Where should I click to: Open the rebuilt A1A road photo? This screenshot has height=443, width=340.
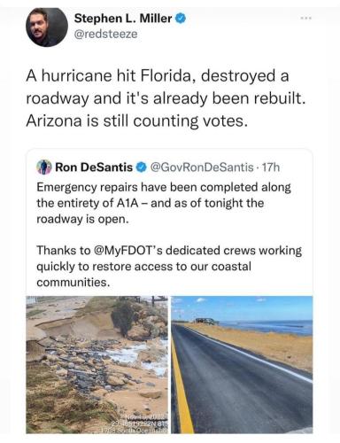(242, 364)
